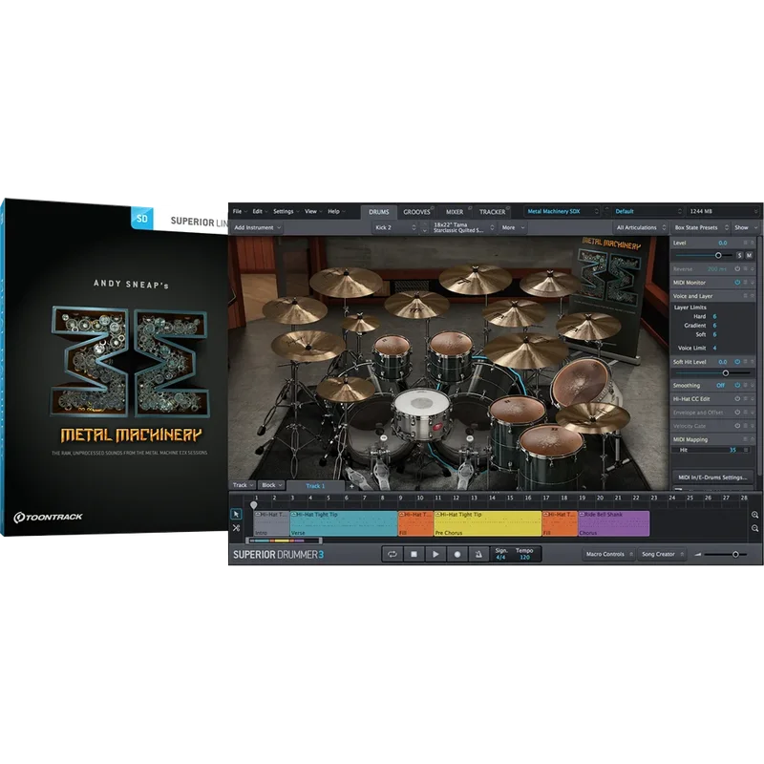Toggle the metronome
764x764 pixels.
[478, 555]
